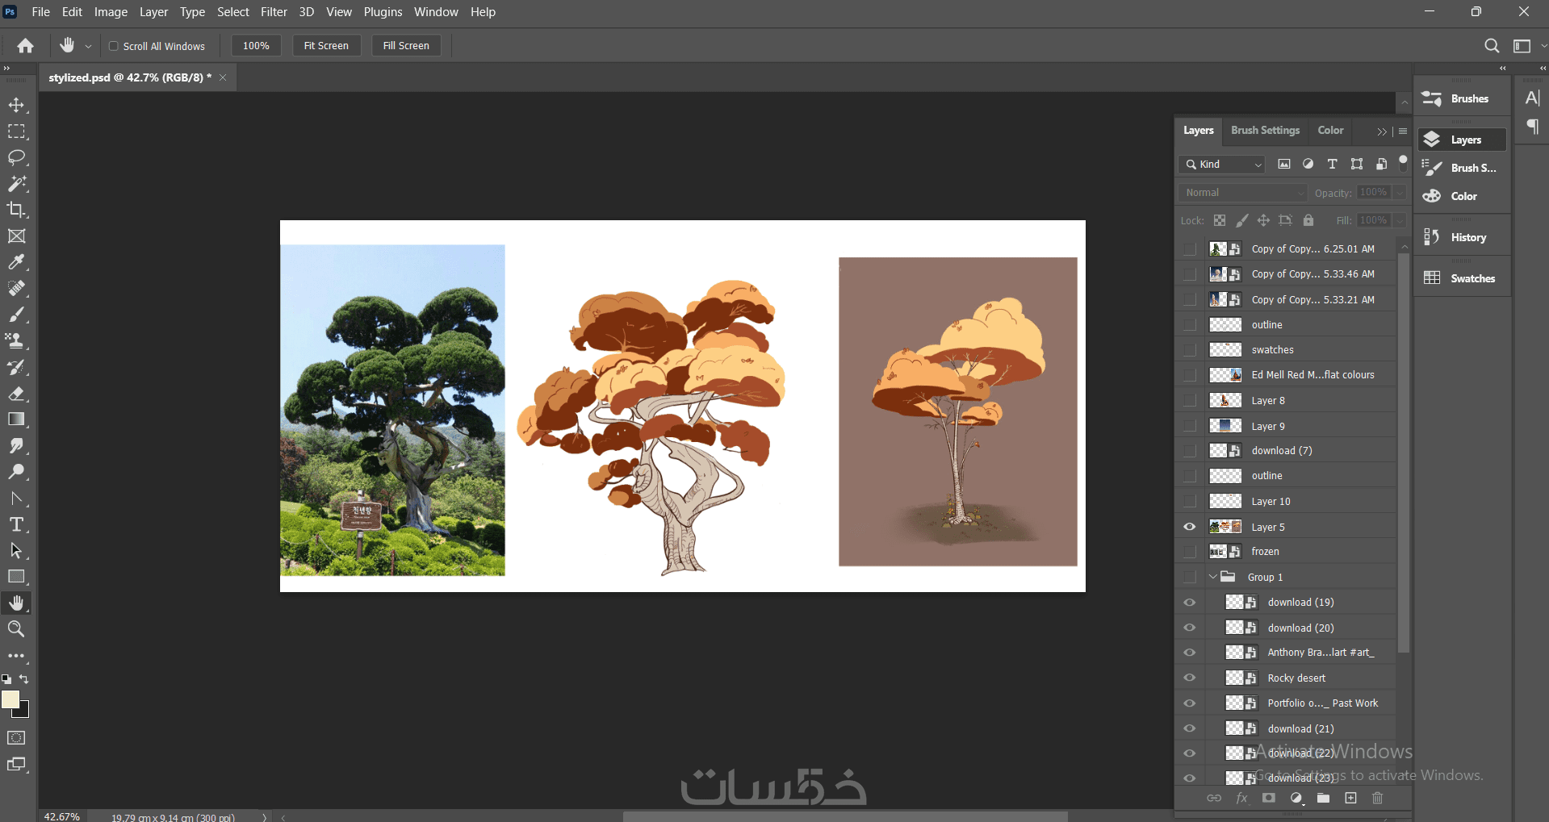Open the Fill dropdown arrow

[1400, 220]
